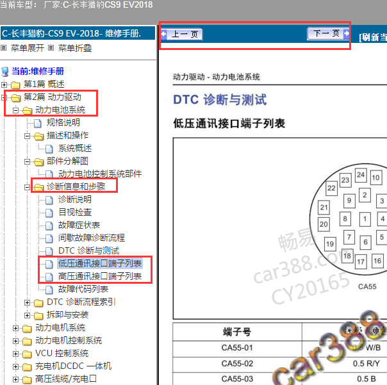Open the 故障症状表 page
This screenshot has width=387, height=385.
[x=79, y=225]
